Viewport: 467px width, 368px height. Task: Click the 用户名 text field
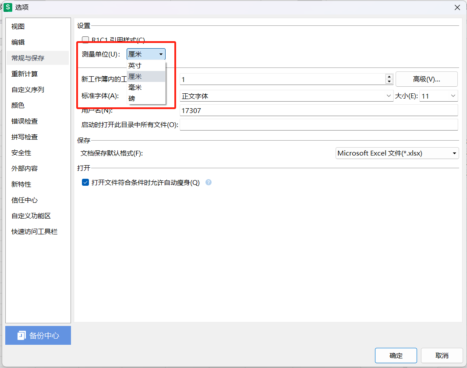pyautogui.click(x=318, y=111)
